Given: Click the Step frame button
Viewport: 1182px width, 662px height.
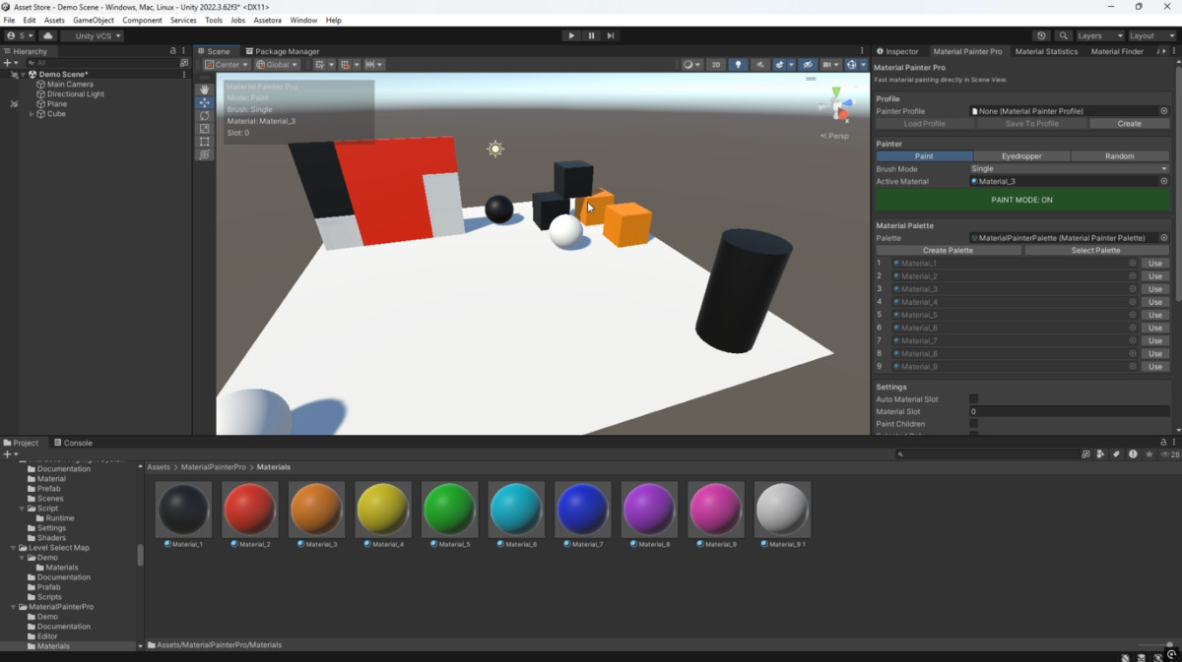Looking at the screenshot, I should (611, 35).
